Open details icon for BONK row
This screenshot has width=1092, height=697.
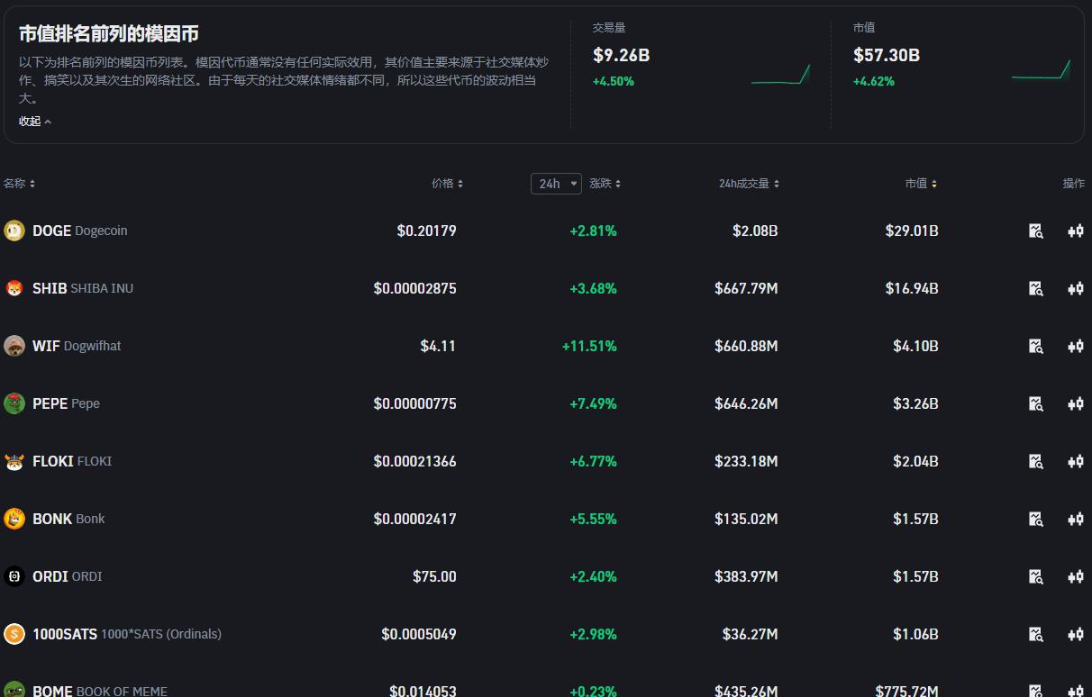1036,519
